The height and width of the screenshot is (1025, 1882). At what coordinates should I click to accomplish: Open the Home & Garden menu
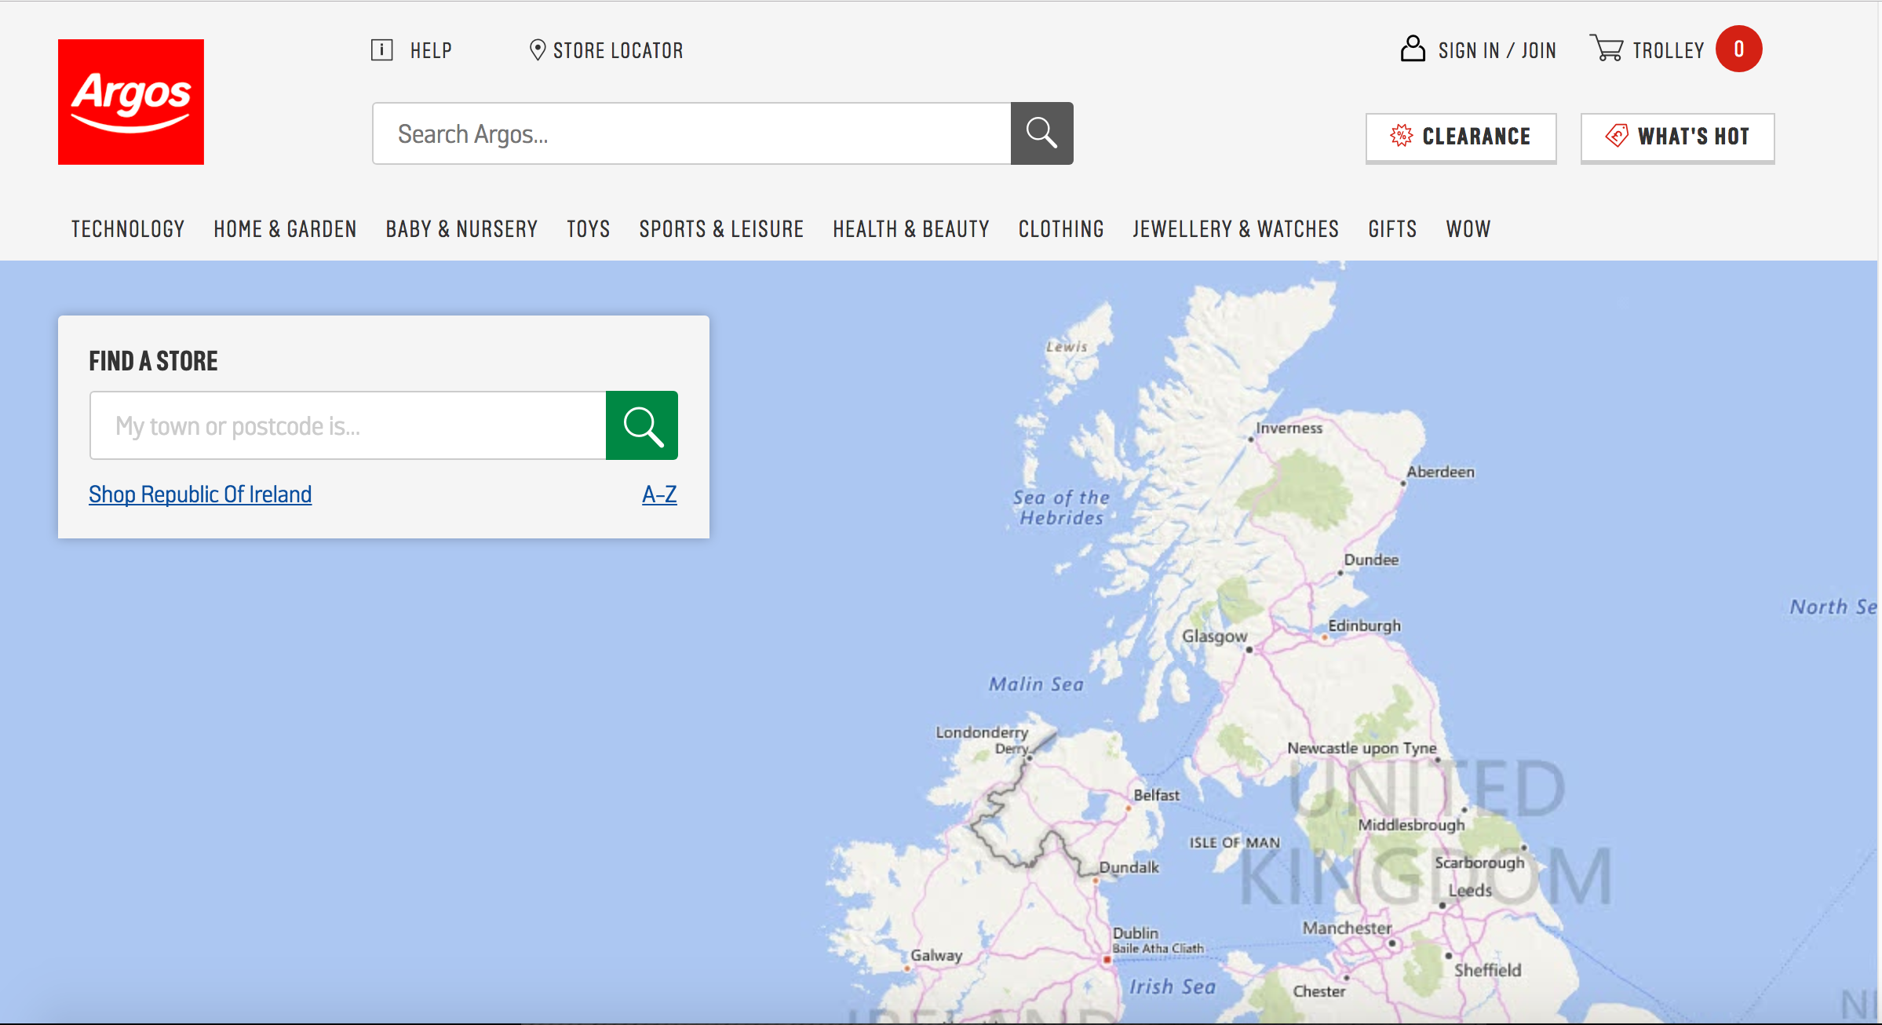click(285, 229)
